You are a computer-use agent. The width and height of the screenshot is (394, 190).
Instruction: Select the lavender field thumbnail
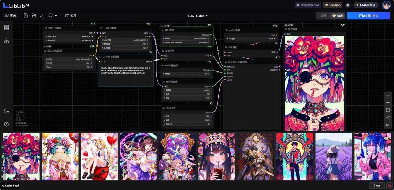point(334,156)
